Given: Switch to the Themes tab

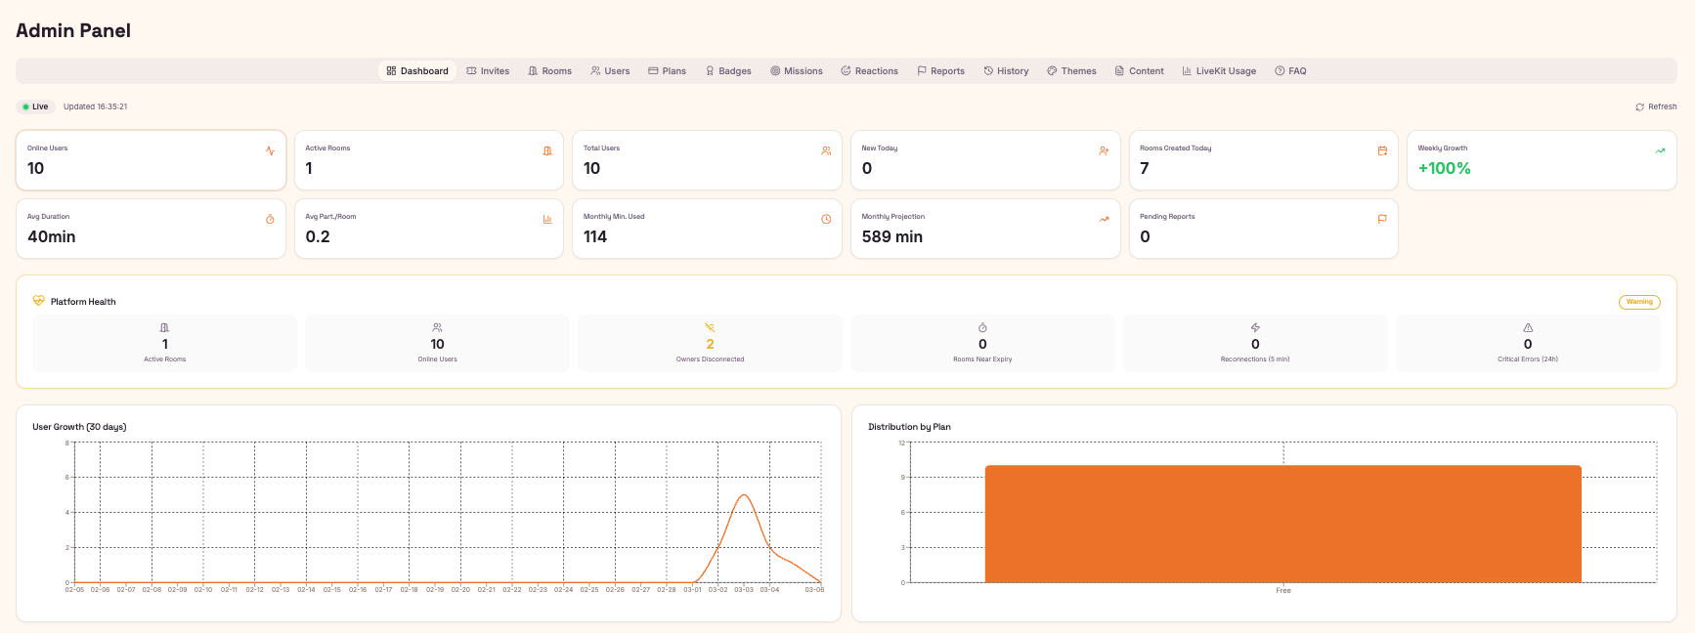Looking at the screenshot, I should coord(1071,70).
